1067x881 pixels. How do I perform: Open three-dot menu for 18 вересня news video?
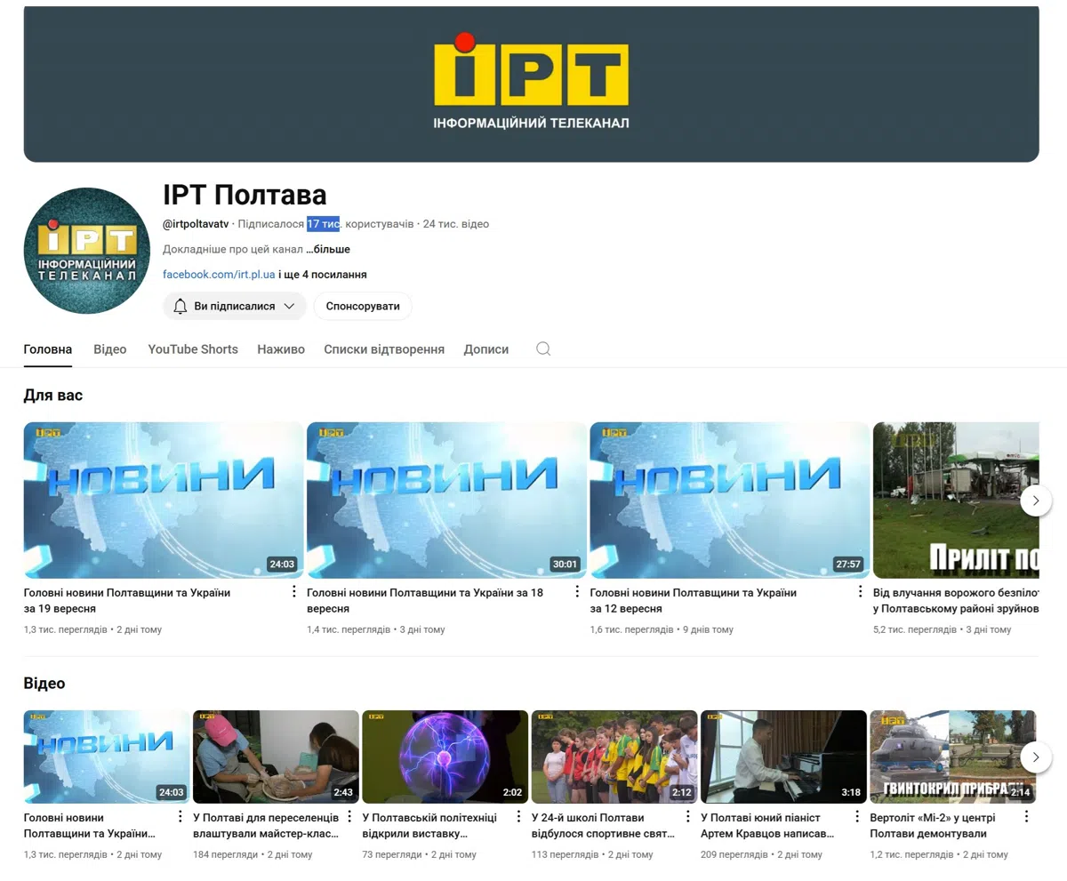577,592
